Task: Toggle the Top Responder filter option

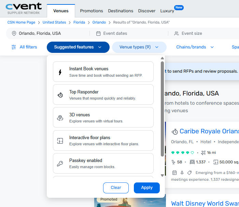Action: pos(103,94)
